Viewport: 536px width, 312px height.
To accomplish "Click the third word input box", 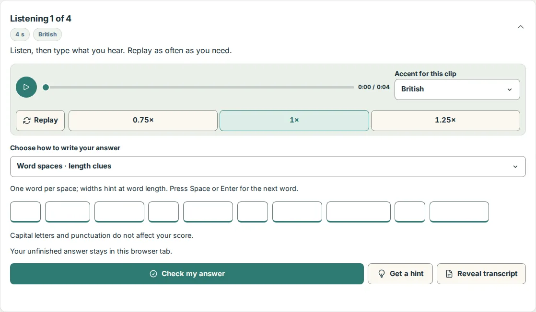I will pyautogui.click(x=119, y=212).
